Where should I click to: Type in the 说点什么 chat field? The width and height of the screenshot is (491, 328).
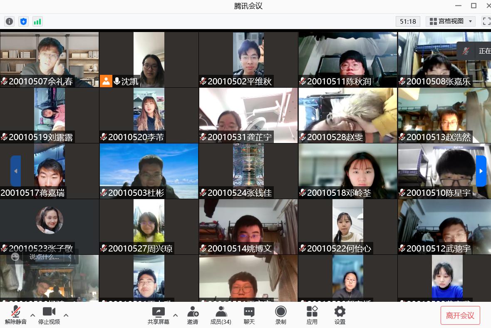click(44, 257)
